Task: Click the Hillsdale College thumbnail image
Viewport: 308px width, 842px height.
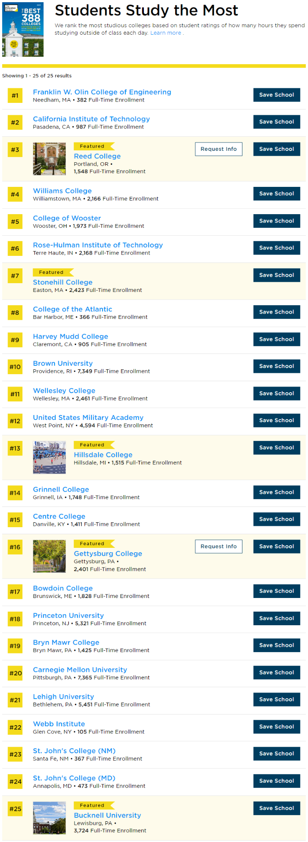Action: pyautogui.click(x=49, y=457)
